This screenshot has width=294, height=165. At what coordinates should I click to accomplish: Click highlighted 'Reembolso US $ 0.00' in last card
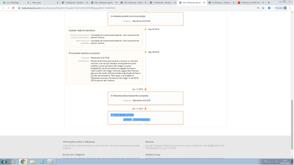[141, 120]
